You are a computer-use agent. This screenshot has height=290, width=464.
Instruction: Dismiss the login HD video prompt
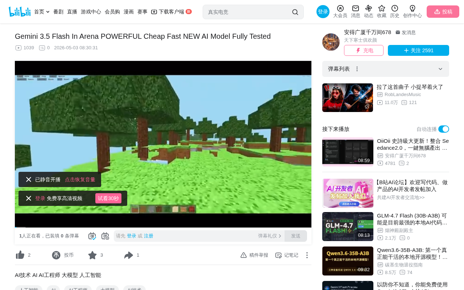coord(29,198)
